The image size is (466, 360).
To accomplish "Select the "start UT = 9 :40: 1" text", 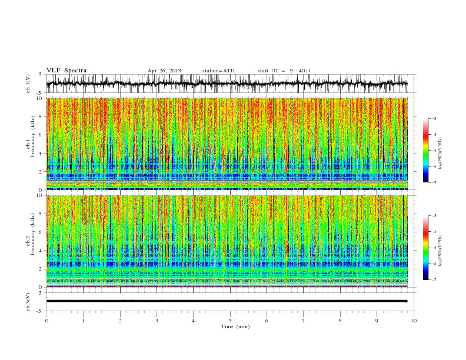I will point(284,71).
